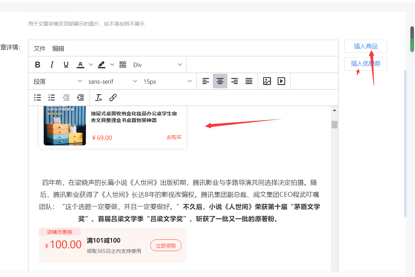The image size is (415, 277).
Task: Click the 满101减100 coupon text
Action: pos(103,240)
